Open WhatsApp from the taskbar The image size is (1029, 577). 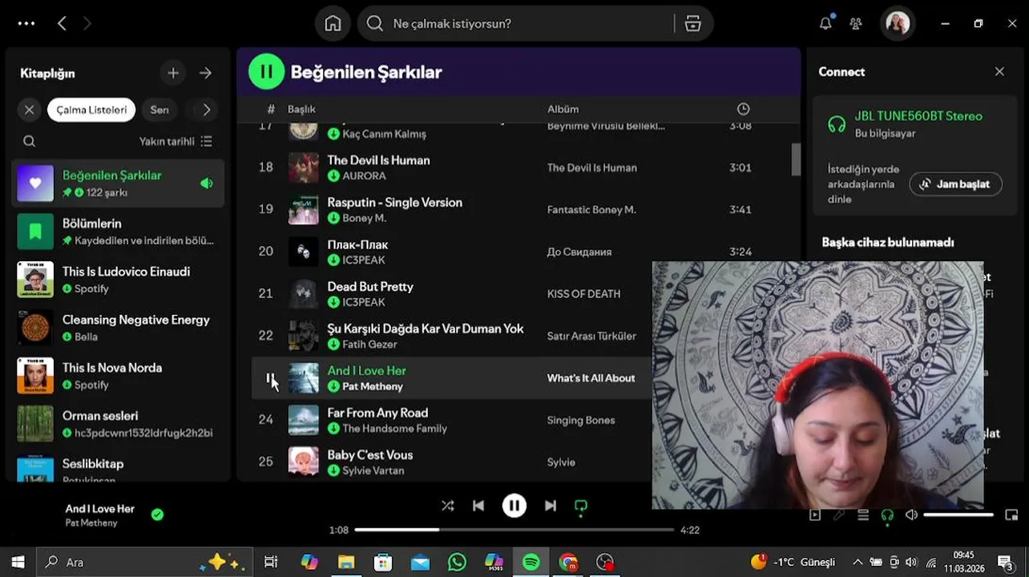click(x=457, y=563)
